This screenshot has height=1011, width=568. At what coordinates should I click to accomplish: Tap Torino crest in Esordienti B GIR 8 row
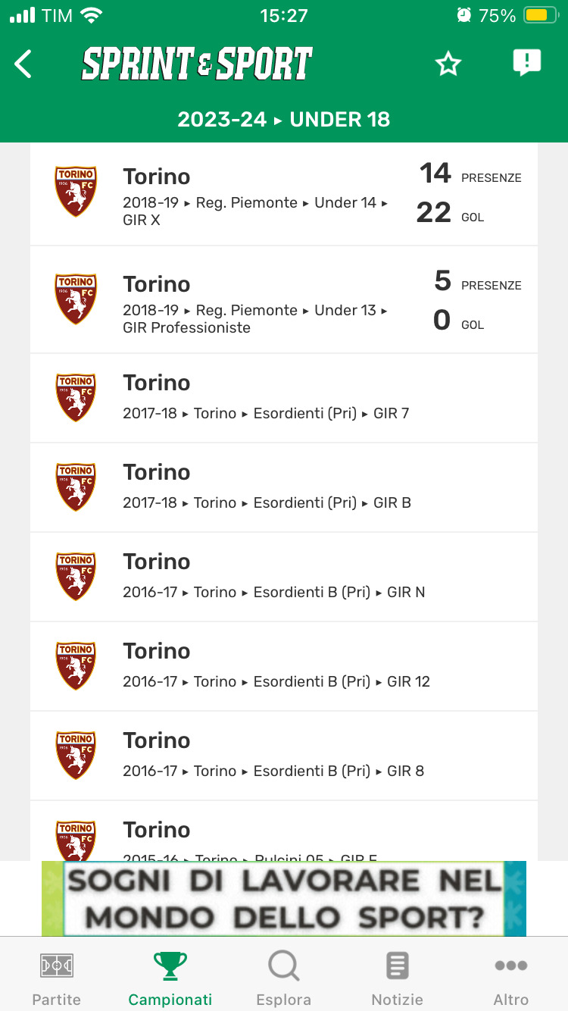[x=76, y=756]
